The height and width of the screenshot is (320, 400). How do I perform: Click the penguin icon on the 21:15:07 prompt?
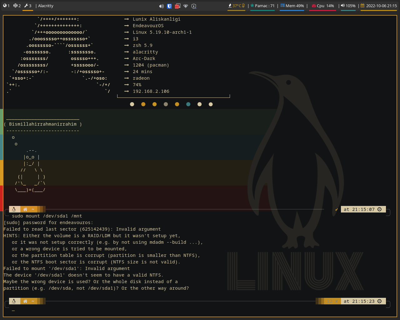coord(14,209)
